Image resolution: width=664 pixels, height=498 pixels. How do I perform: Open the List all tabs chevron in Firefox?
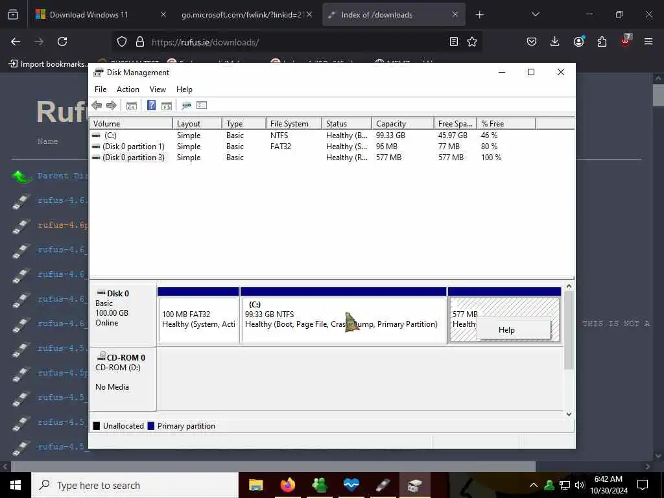coord(535,14)
